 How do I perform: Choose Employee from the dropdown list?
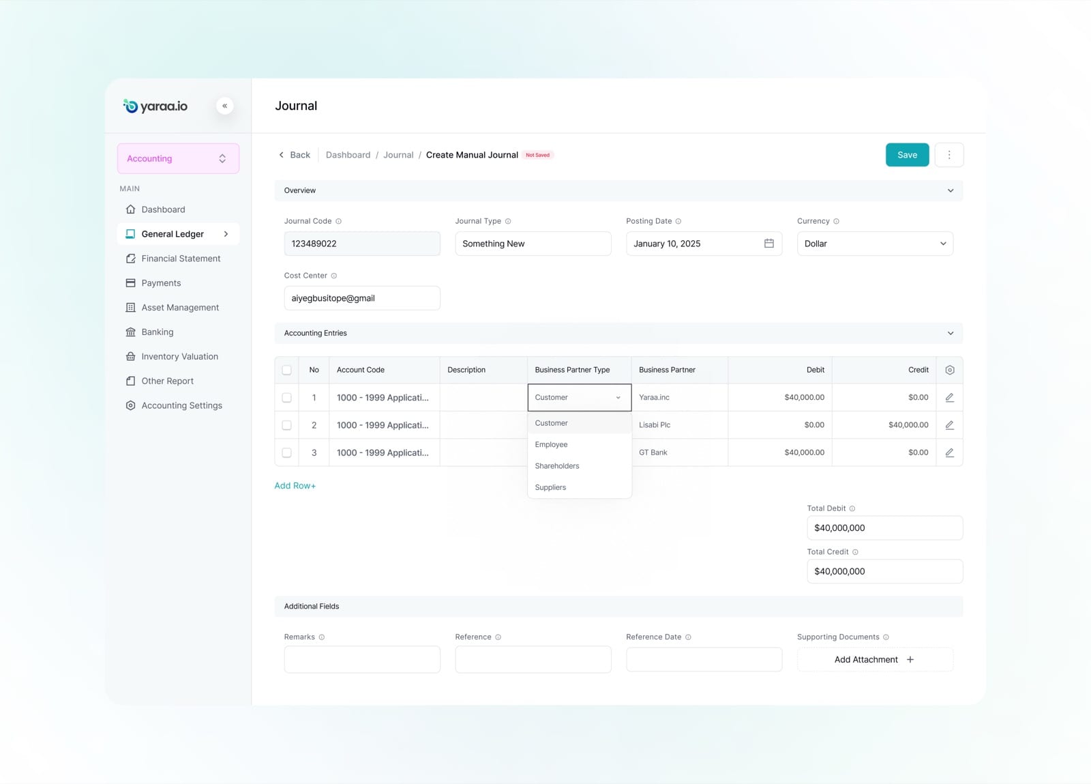(579, 444)
